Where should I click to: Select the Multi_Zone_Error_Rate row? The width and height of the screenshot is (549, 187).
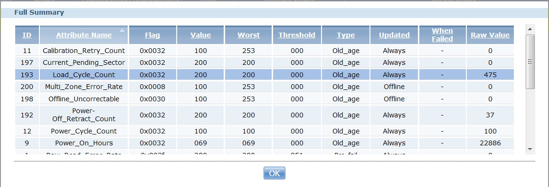pos(265,87)
